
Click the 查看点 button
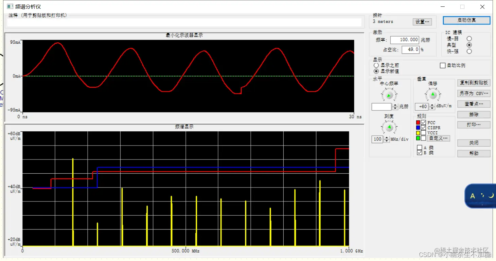point(474,104)
